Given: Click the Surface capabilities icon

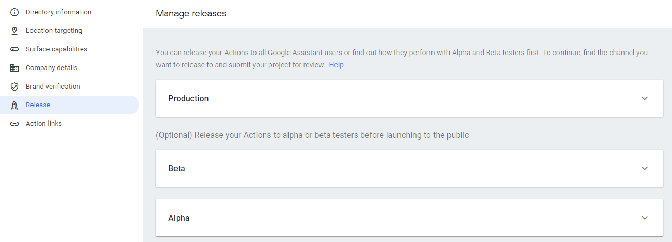Looking at the screenshot, I should coord(14,49).
